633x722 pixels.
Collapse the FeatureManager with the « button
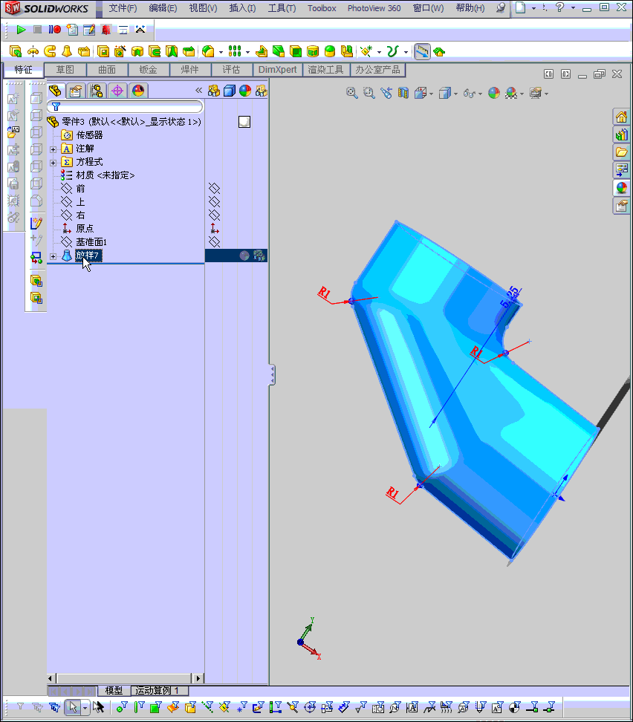[x=198, y=90]
